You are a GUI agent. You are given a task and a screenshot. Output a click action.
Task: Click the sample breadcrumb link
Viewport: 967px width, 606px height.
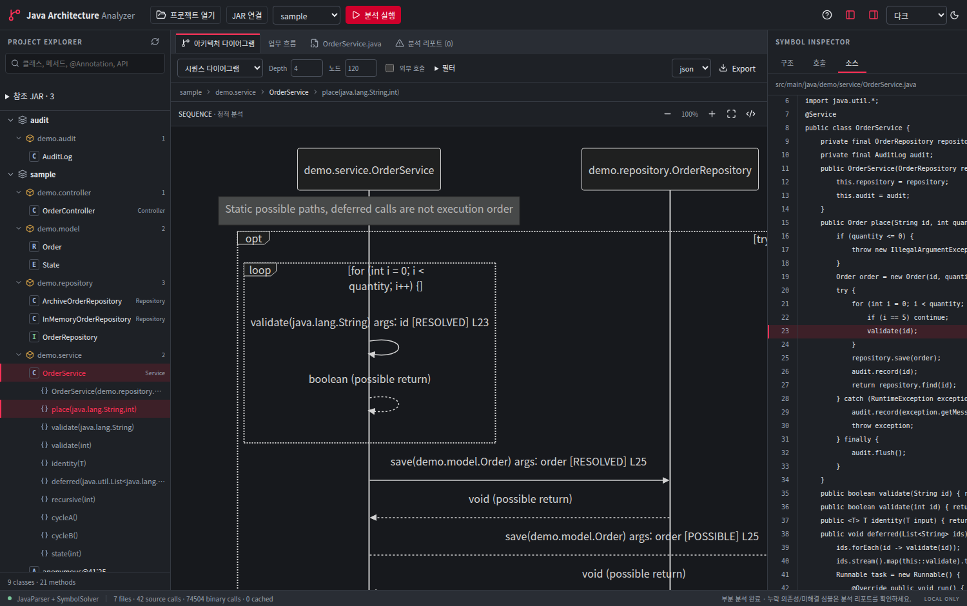pyautogui.click(x=191, y=92)
